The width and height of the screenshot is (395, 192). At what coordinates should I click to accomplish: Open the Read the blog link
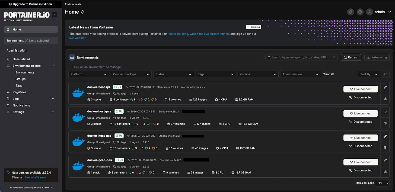179,34
